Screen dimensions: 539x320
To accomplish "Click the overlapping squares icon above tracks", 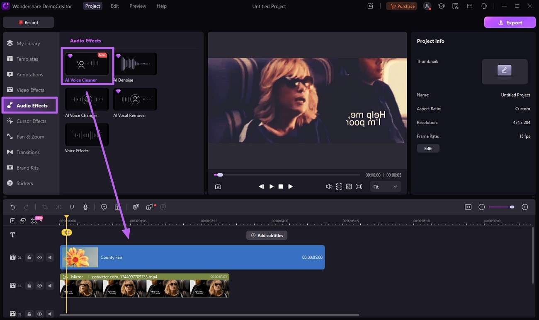I will (23, 221).
